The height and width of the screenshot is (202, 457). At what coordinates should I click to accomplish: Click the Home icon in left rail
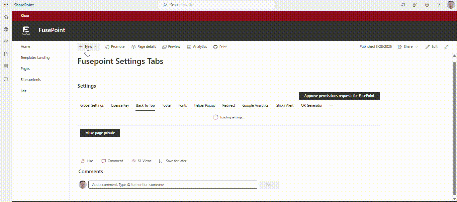click(6, 17)
